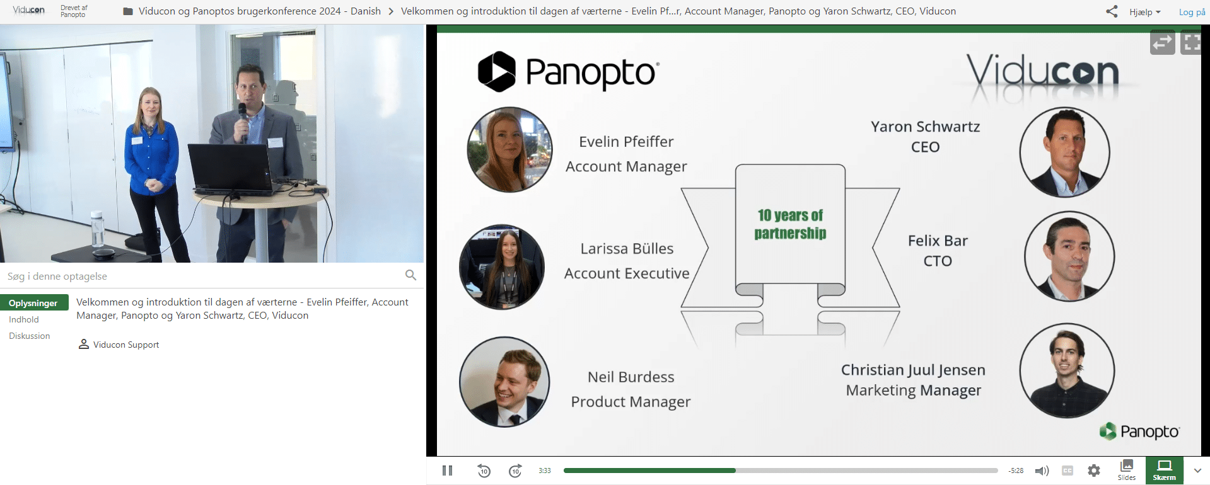Click the search magnifier icon

point(410,275)
